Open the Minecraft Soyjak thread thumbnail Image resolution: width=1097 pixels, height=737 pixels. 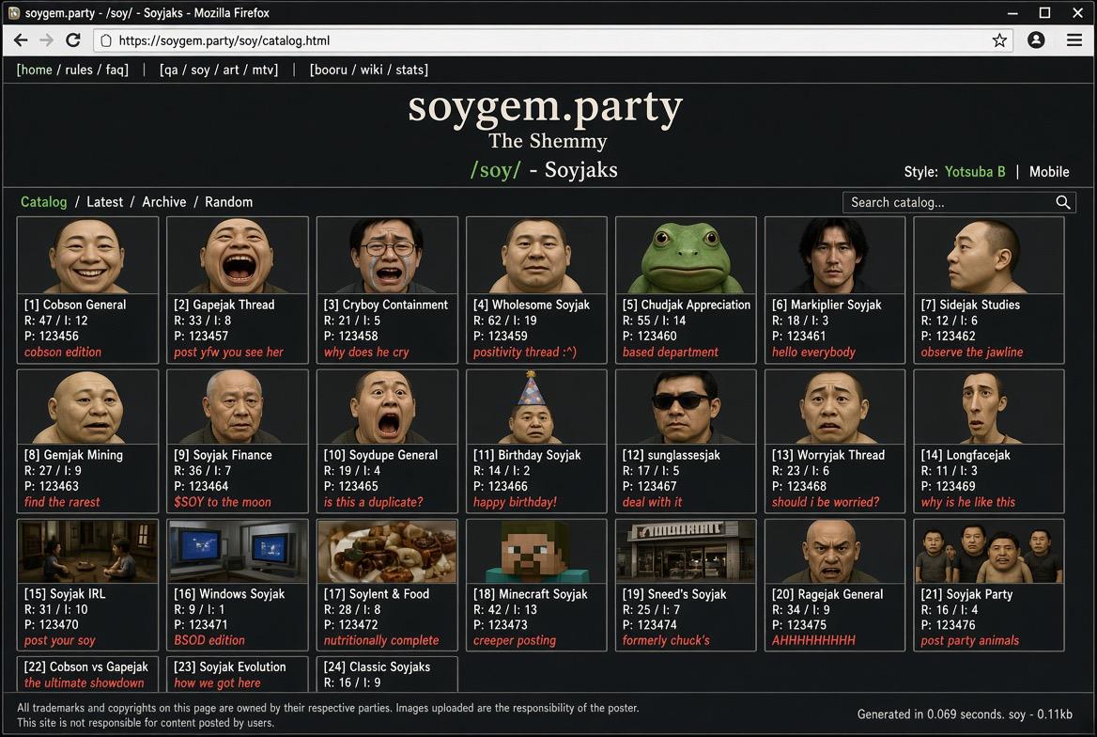(x=536, y=552)
